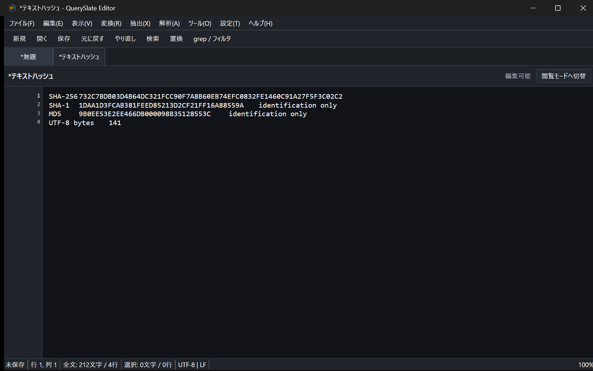Click 閲覧モードへ切替 button
This screenshot has width=593, height=371.
click(564, 76)
